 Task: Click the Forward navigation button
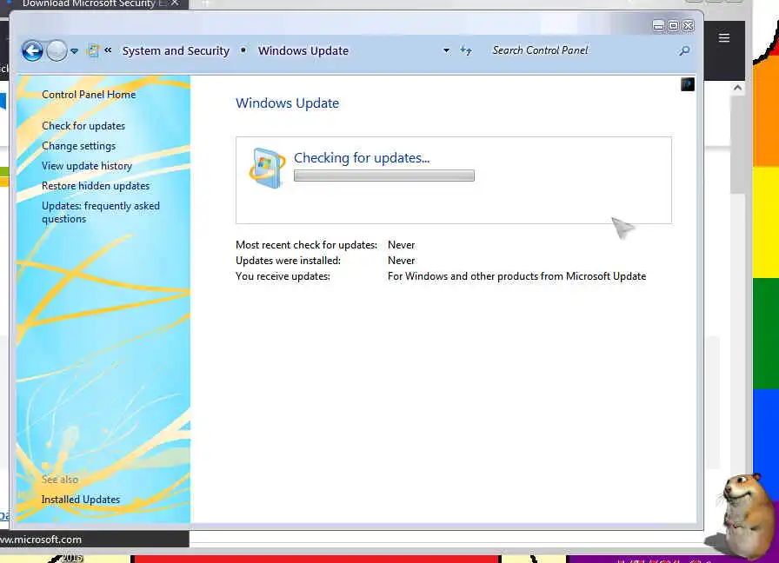pyautogui.click(x=57, y=50)
